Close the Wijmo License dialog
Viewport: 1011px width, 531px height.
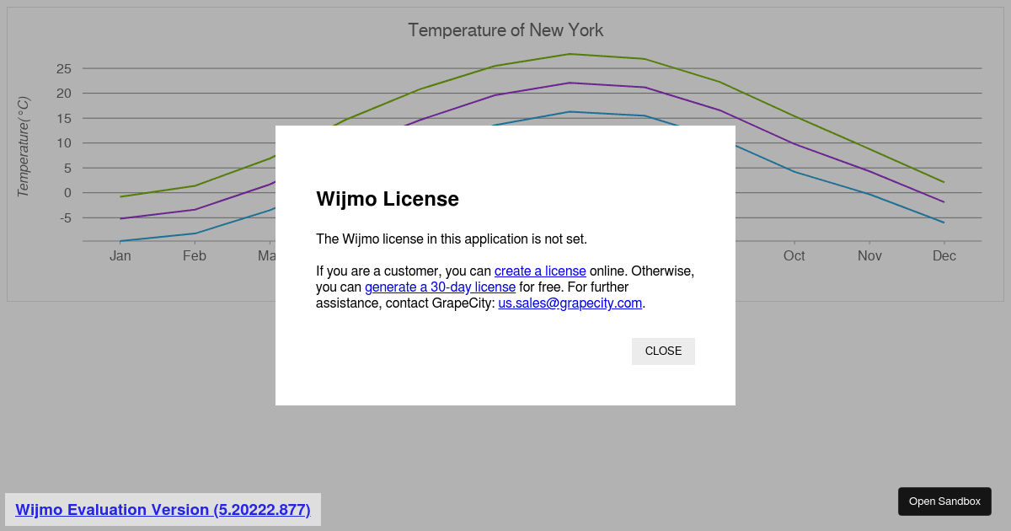pyautogui.click(x=663, y=351)
